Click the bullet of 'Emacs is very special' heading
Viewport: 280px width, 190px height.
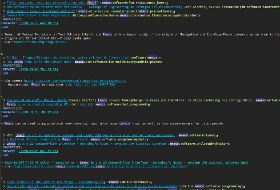(x=4, y=105)
